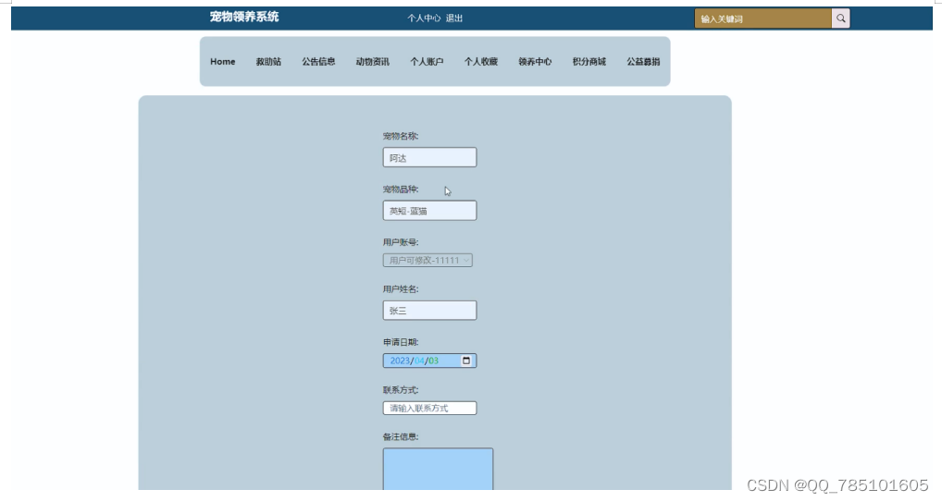Image resolution: width=942 pixels, height=502 pixels.
Task: Open 个人账户 navigation item
Action: click(x=427, y=62)
